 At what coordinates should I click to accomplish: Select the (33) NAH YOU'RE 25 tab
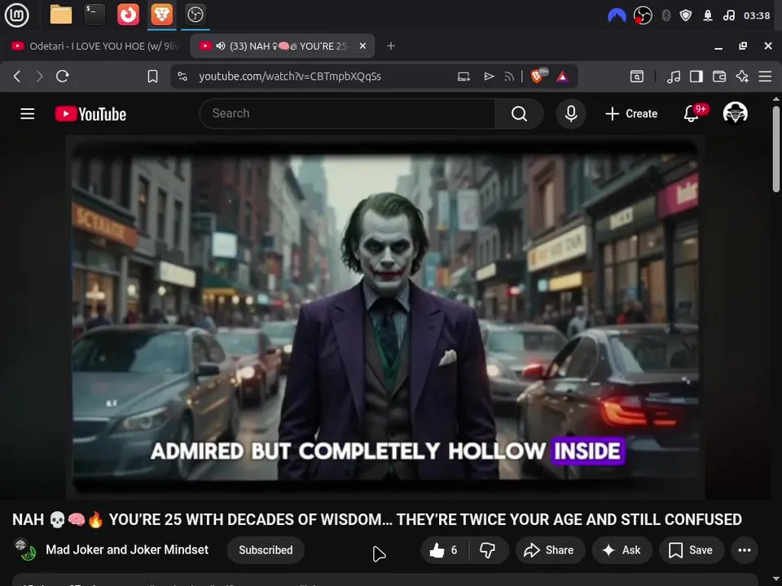point(283,46)
